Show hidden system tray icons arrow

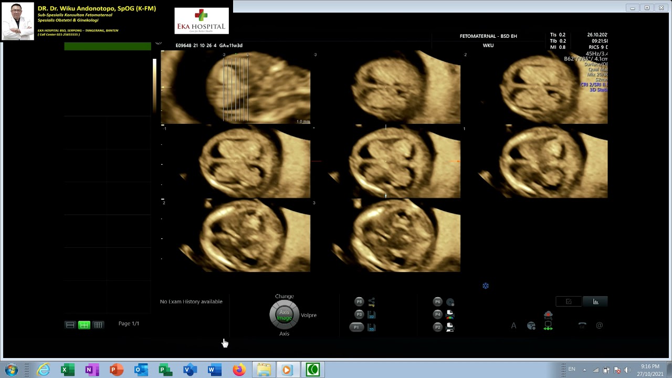coord(584,370)
